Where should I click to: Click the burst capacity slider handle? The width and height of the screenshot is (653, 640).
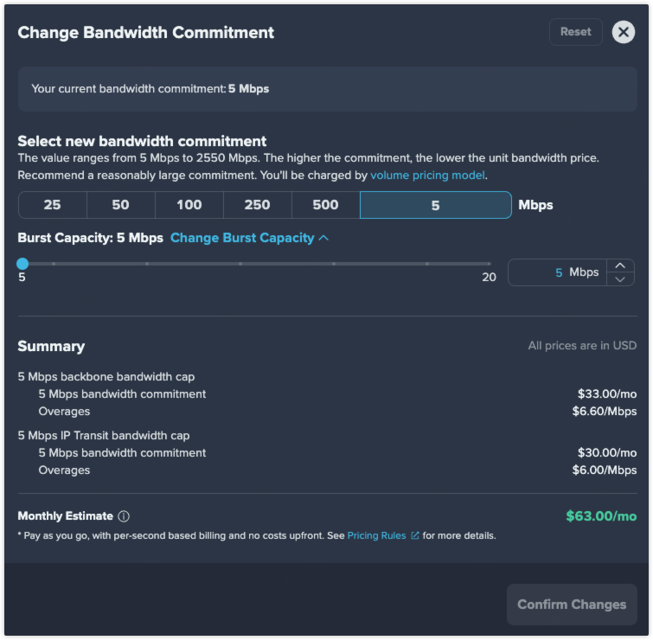(22, 264)
